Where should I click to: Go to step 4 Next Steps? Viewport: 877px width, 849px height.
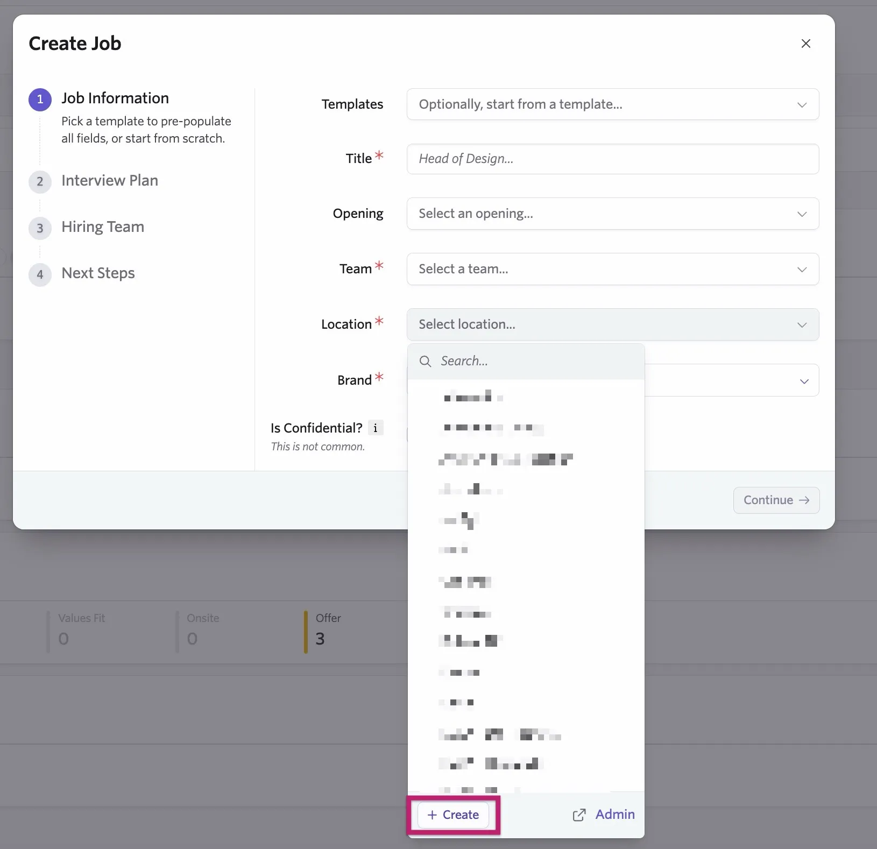pos(98,273)
